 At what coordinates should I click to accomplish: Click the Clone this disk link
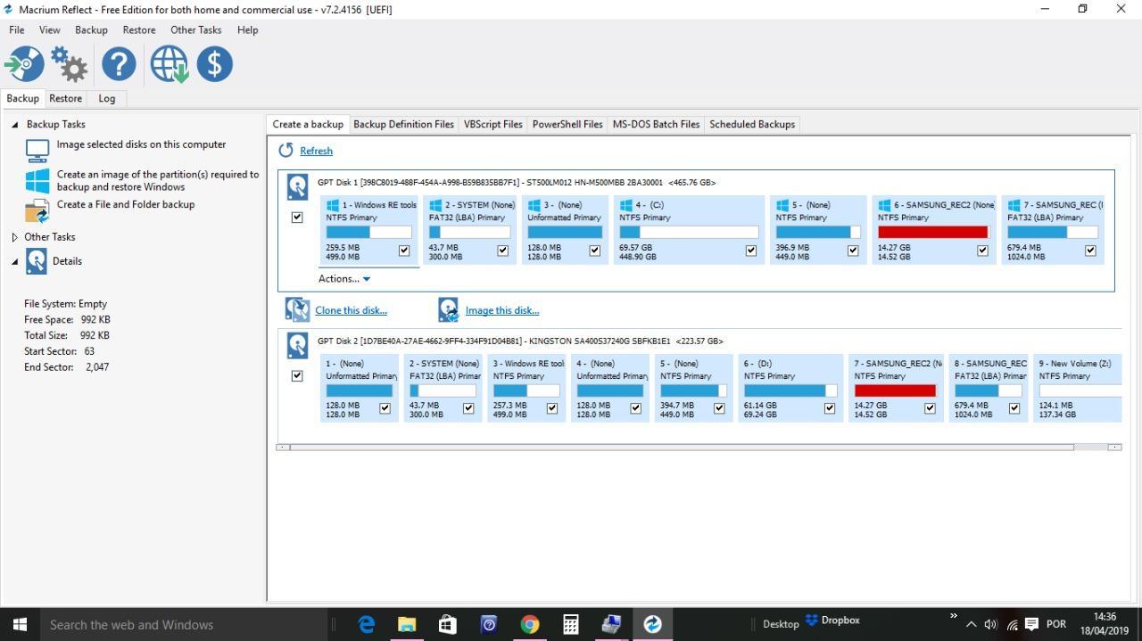tap(351, 310)
